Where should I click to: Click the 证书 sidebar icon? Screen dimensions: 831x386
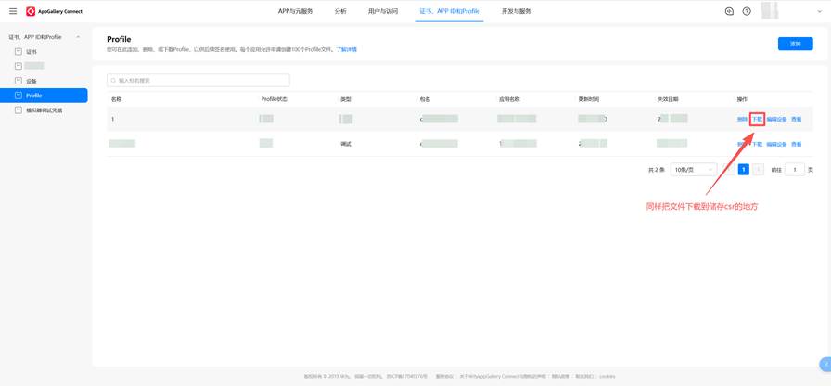tap(19, 52)
